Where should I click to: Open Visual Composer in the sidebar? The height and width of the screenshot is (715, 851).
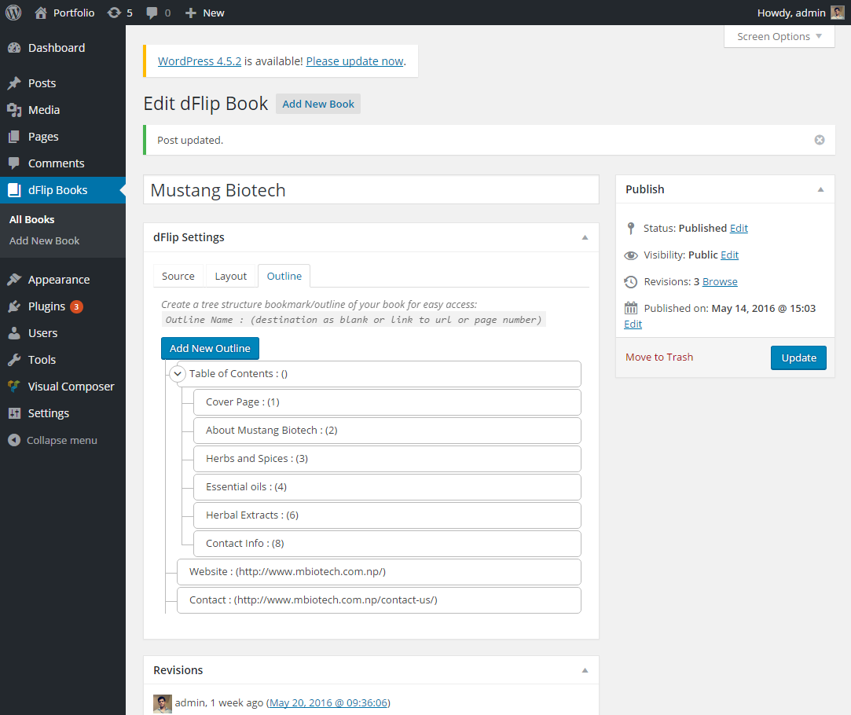(x=71, y=387)
